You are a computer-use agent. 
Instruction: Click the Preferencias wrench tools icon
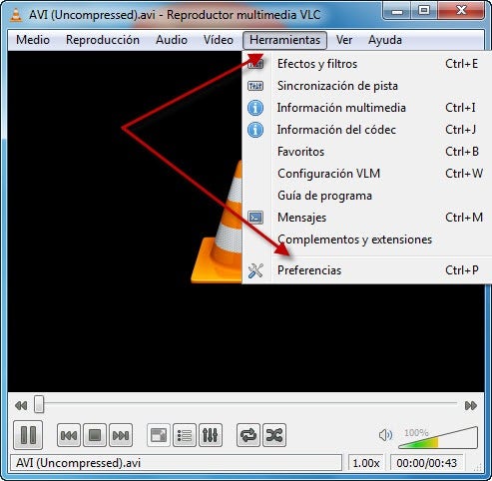(255, 270)
